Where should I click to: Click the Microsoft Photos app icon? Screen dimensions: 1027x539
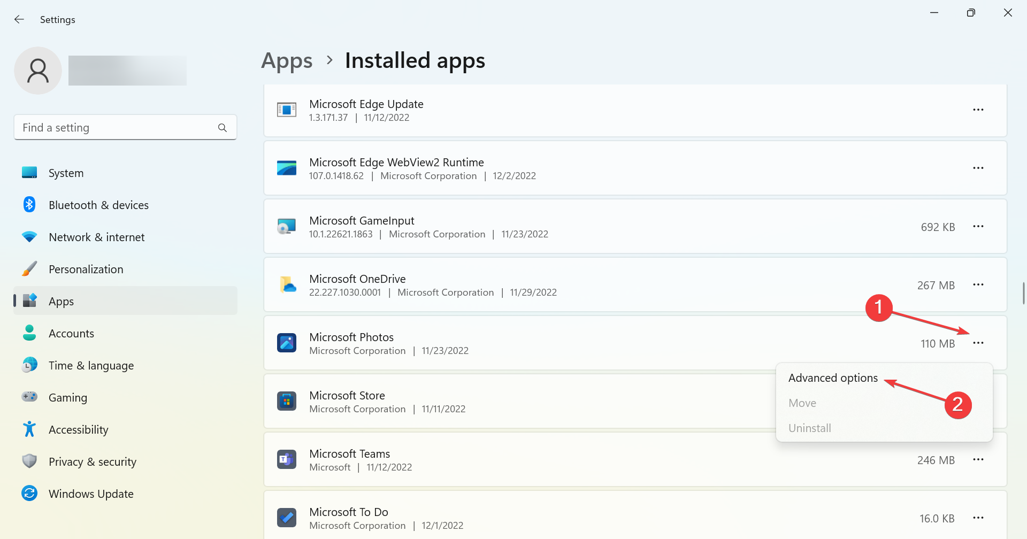pos(287,343)
